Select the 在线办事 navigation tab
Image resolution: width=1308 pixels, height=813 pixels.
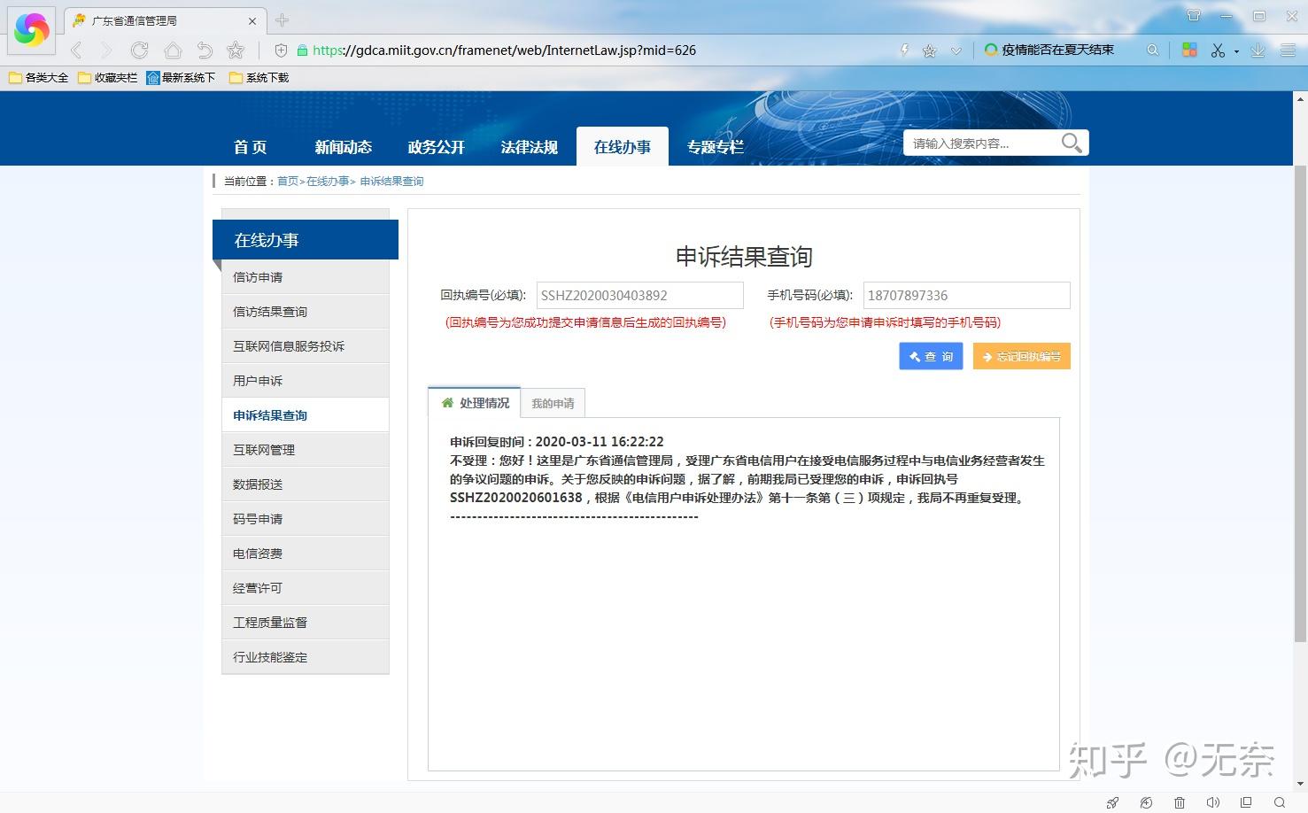(x=623, y=147)
